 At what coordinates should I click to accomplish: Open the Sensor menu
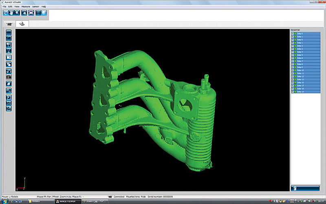(x=36, y=7)
